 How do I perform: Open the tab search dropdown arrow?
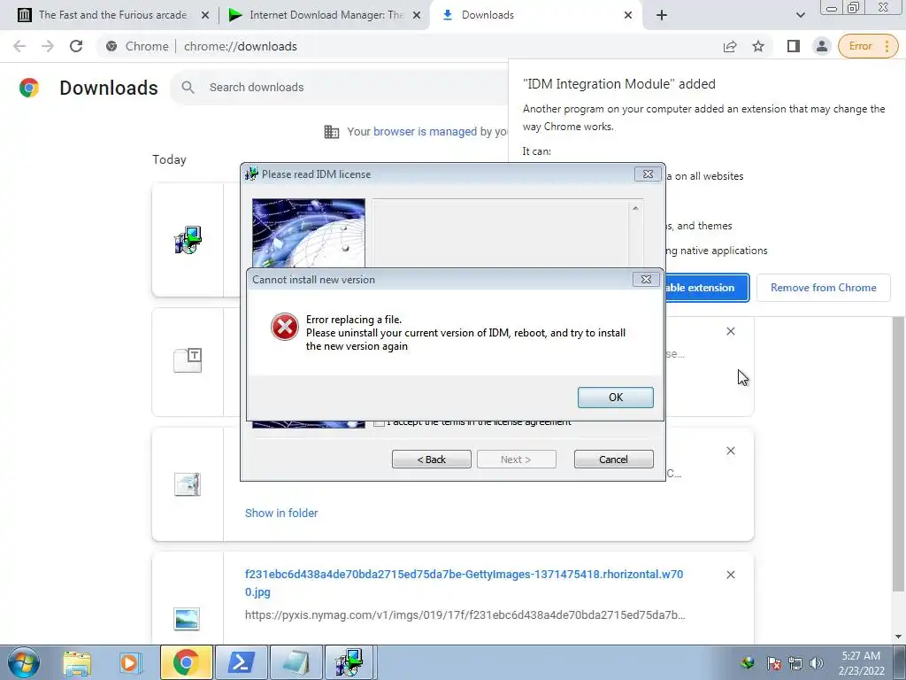[800, 15]
